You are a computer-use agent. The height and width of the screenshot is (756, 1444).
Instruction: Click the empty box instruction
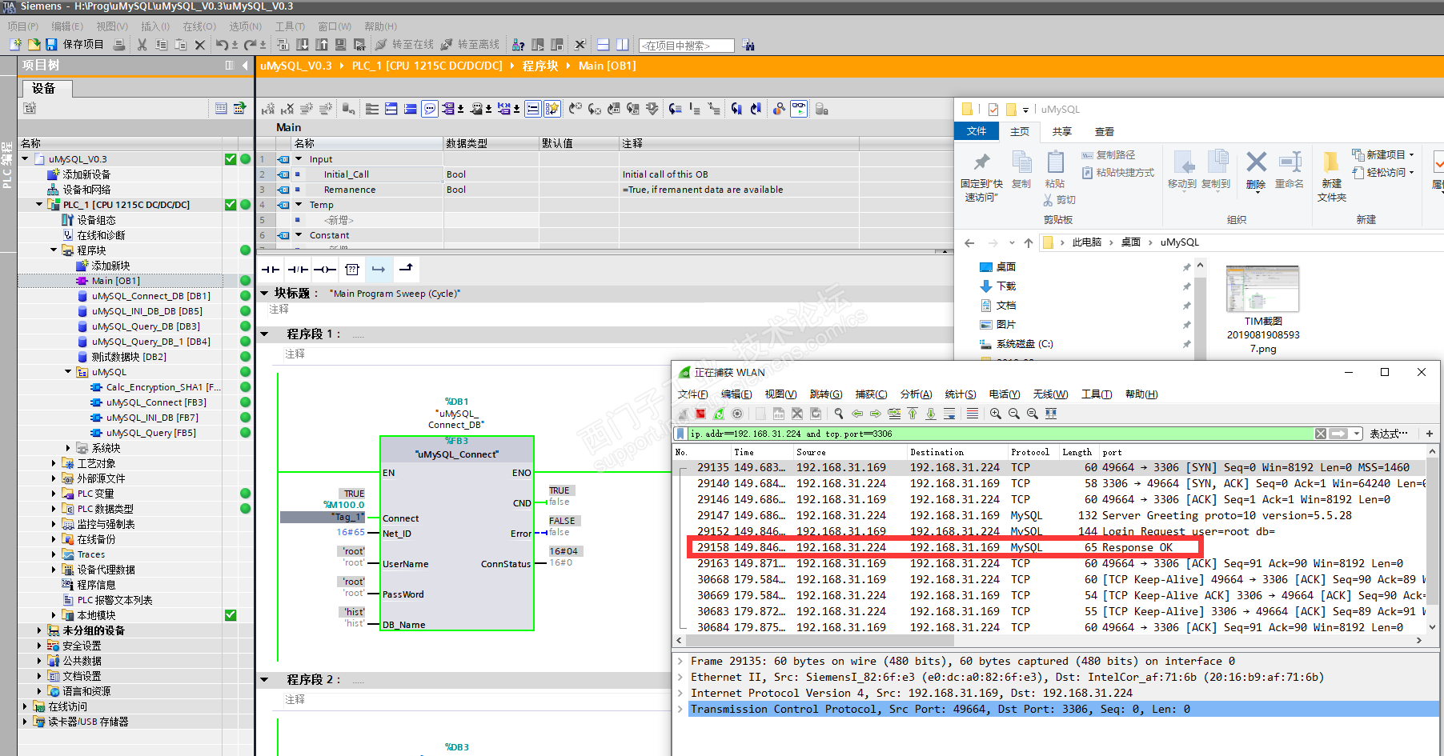pos(352,270)
